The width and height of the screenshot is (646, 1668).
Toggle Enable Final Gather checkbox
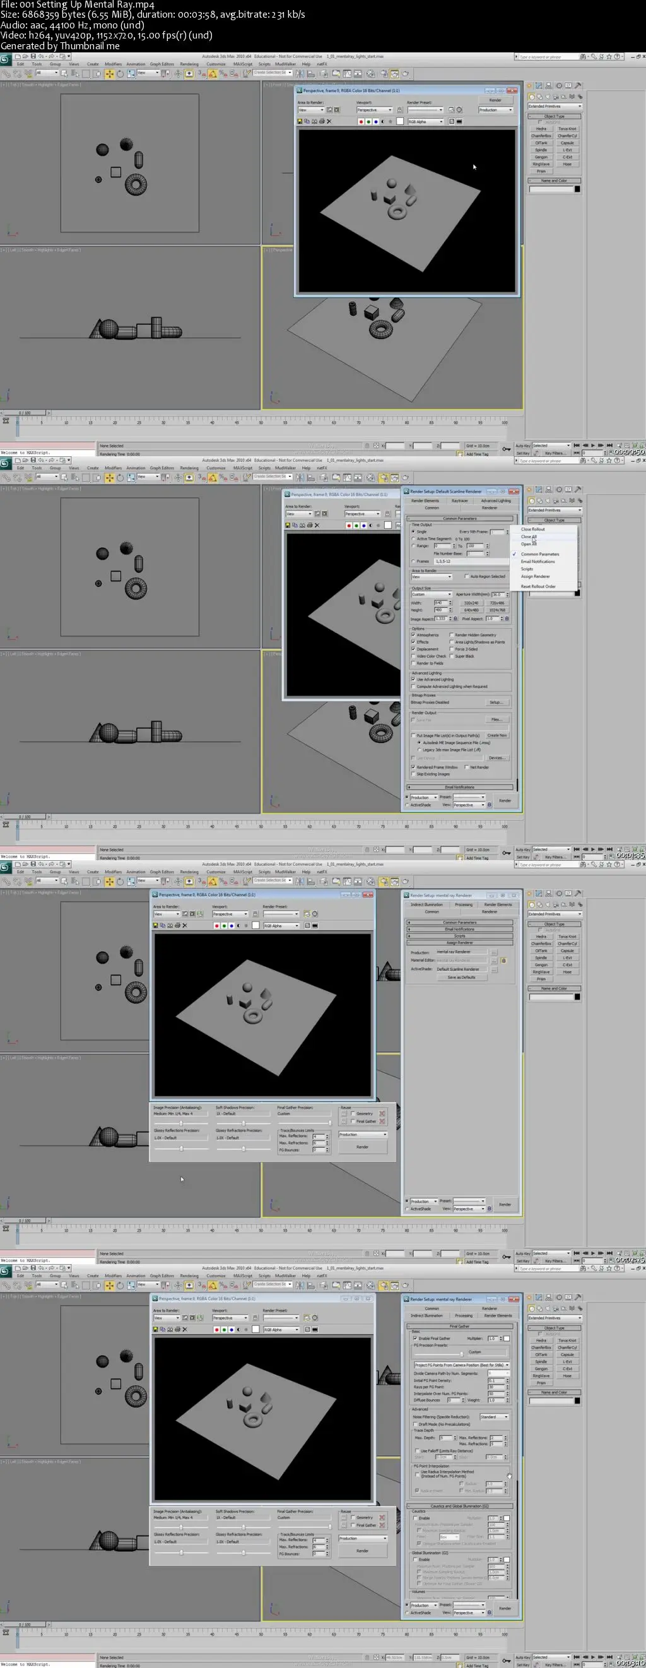415,1339
